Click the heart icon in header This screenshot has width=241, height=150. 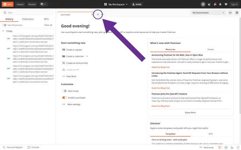pyautogui.click(x=226, y=4)
